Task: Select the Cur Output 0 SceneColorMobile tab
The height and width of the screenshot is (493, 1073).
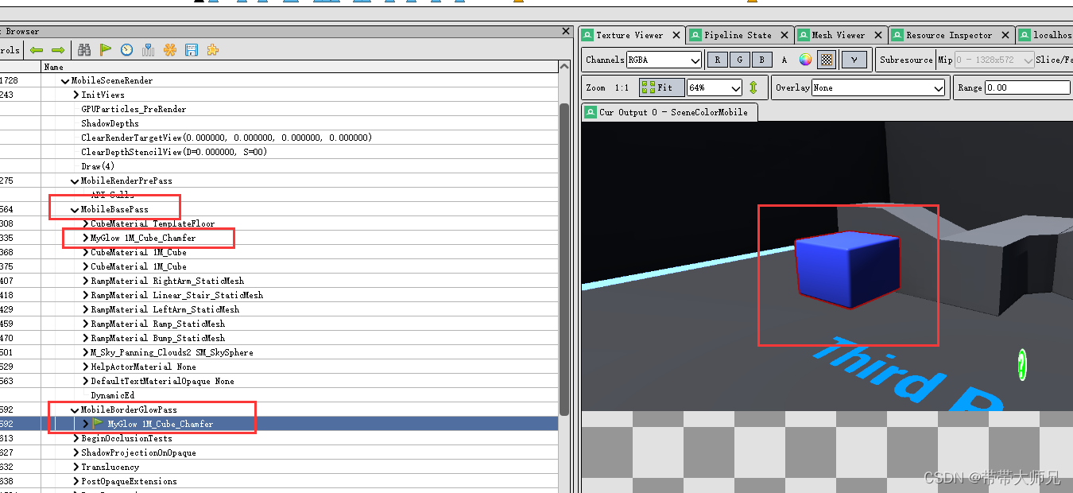Action: click(x=669, y=112)
